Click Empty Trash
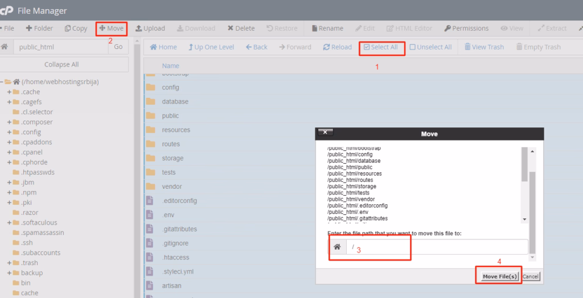This screenshot has width=583, height=298. tap(539, 47)
